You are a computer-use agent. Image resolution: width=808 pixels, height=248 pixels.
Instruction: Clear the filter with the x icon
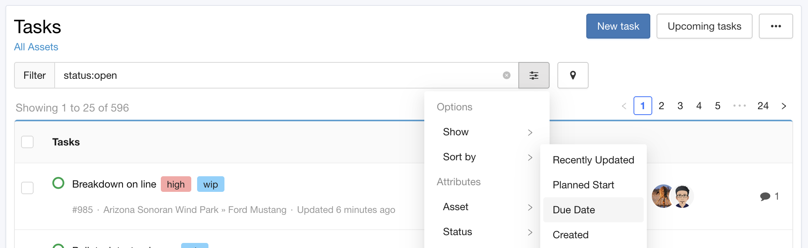click(x=507, y=75)
